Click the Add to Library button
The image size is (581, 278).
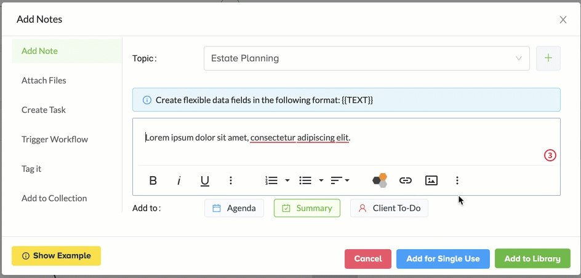click(x=532, y=258)
